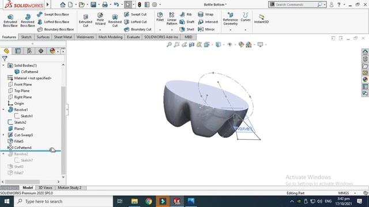Switch to the Sheet Metal tab

point(63,37)
